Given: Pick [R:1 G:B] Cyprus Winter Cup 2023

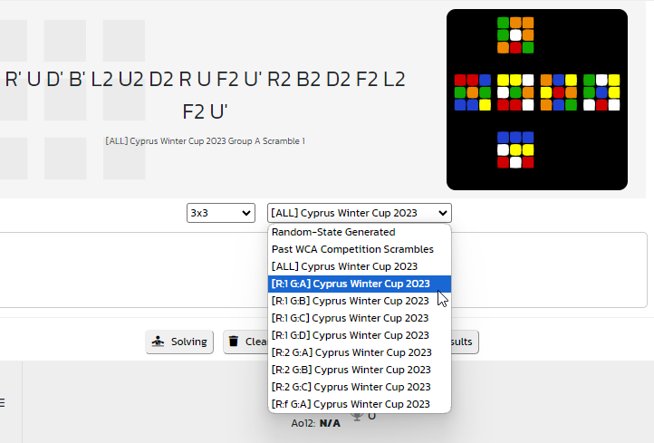Looking at the screenshot, I should point(360,301).
